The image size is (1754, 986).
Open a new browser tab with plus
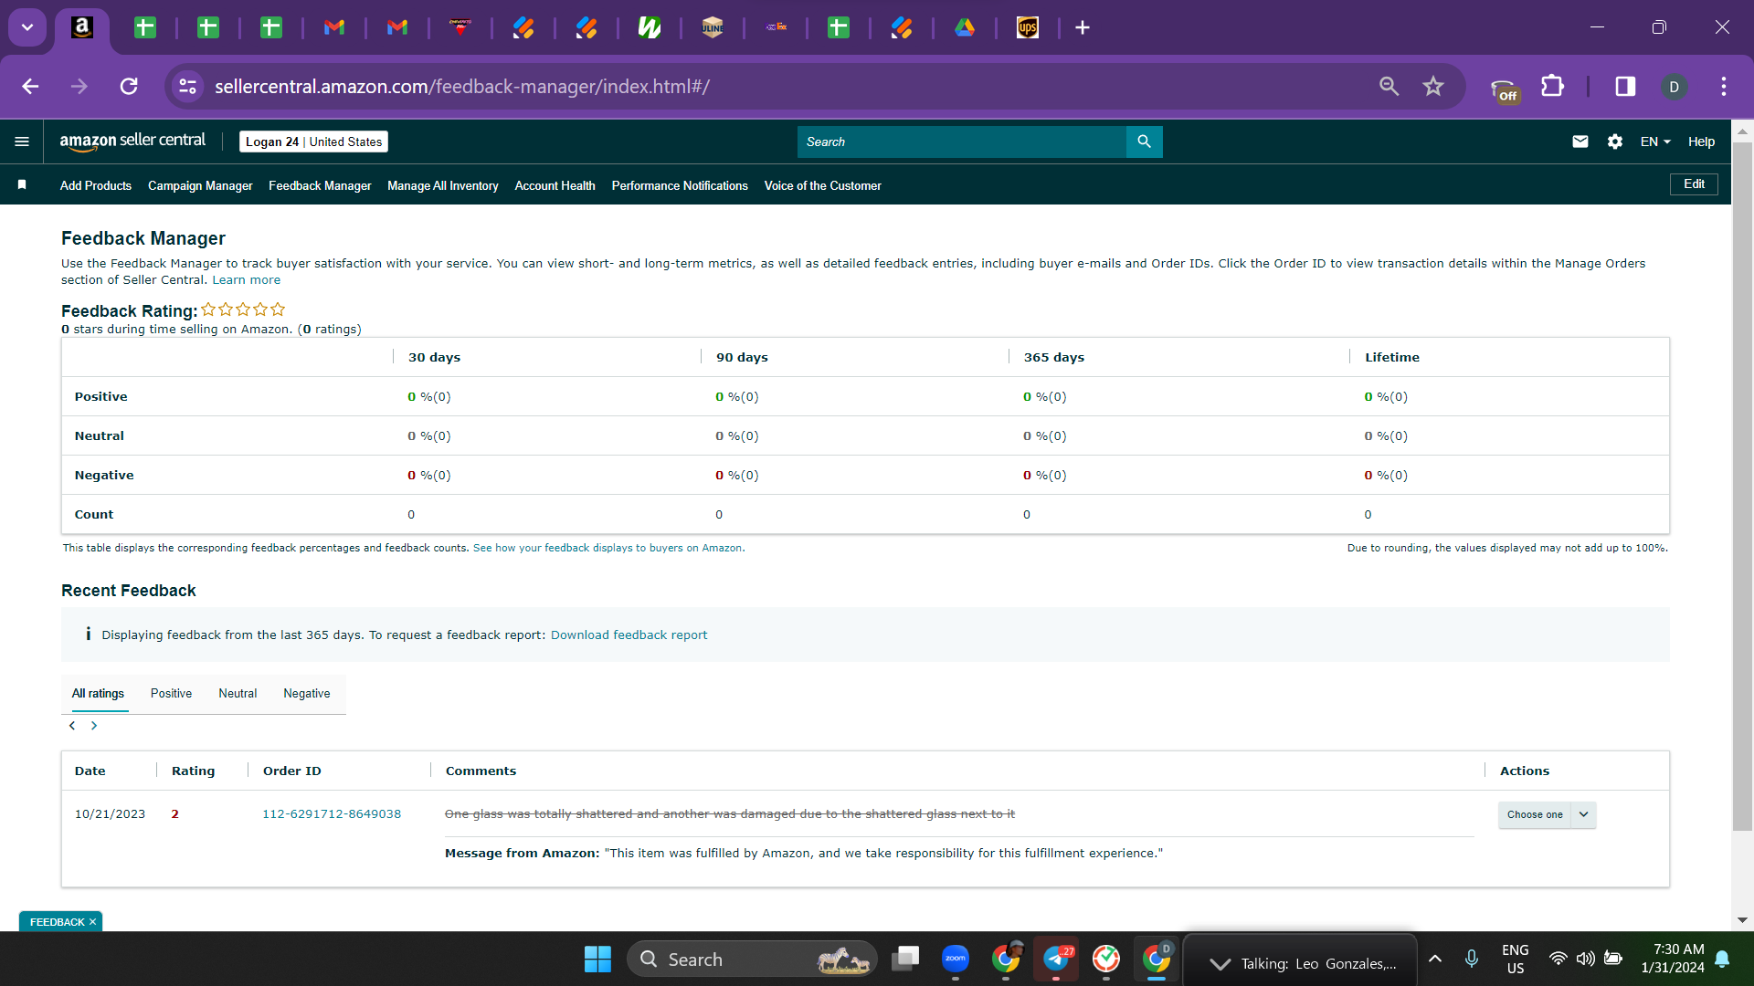coord(1083,27)
